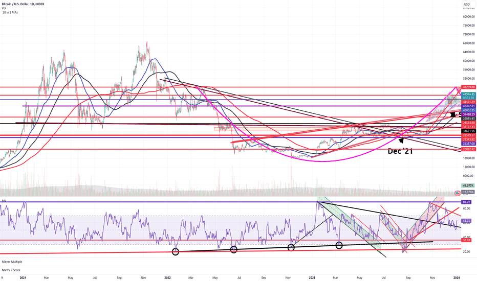Click the 2024 label on time axis
Screen dimensions: 477x281
click(457, 277)
